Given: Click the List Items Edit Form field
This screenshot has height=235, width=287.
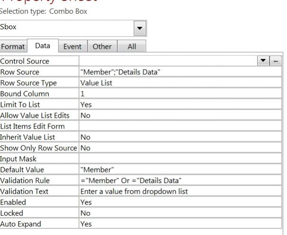Looking at the screenshot, I should pyautogui.click(x=180, y=126).
